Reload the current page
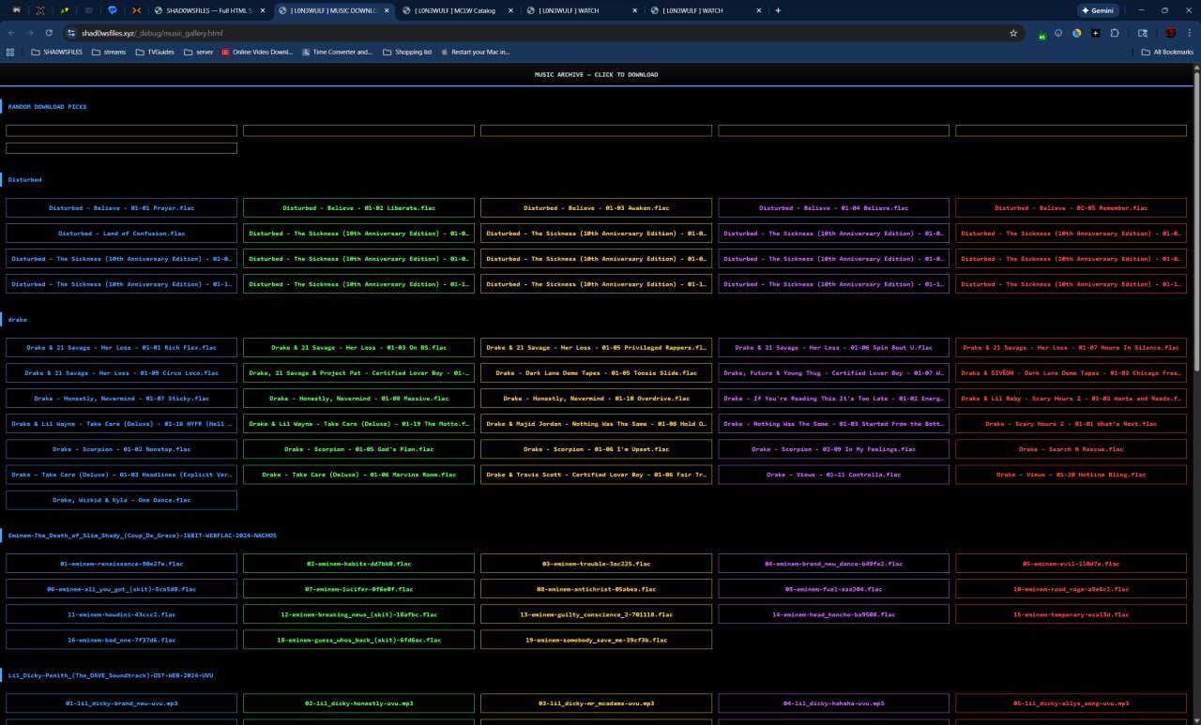1201x725 pixels. point(49,32)
